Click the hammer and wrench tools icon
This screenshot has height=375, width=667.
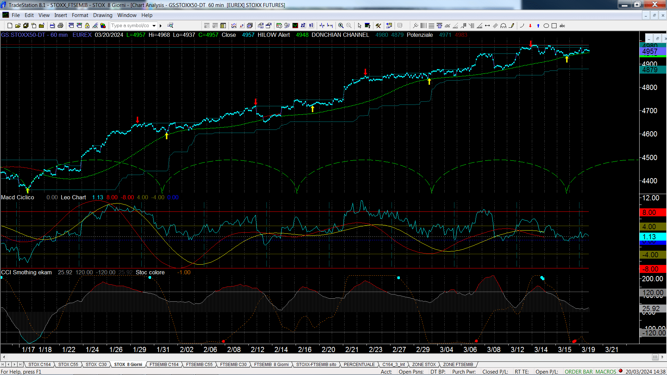pyautogui.click(x=378, y=26)
